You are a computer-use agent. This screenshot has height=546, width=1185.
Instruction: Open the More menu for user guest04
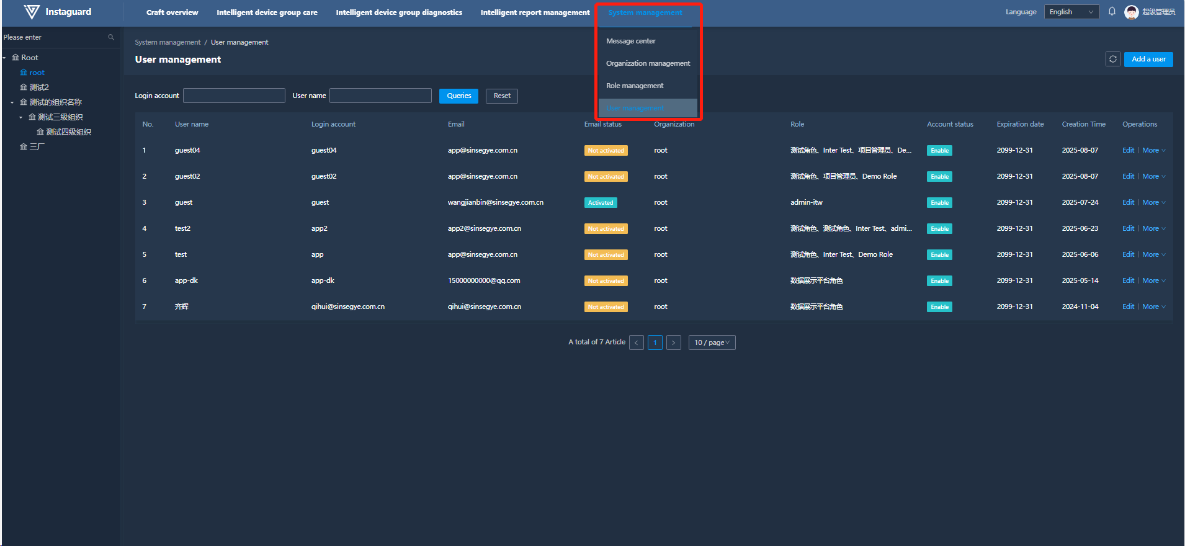pos(1153,150)
